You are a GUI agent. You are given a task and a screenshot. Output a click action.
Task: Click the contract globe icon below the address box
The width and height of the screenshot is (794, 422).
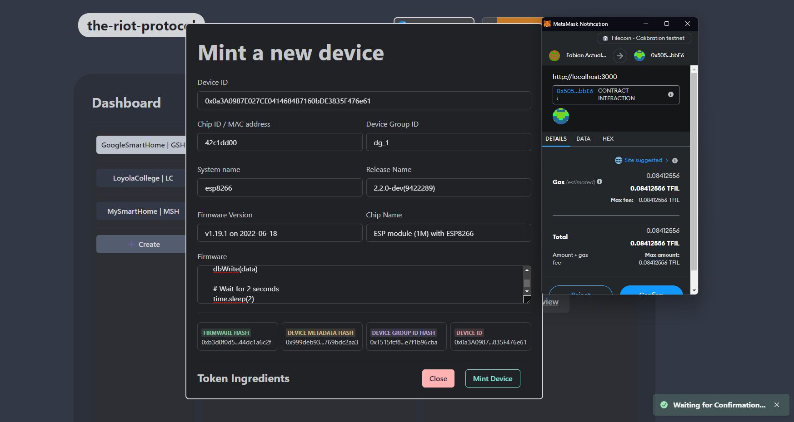[561, 117]
